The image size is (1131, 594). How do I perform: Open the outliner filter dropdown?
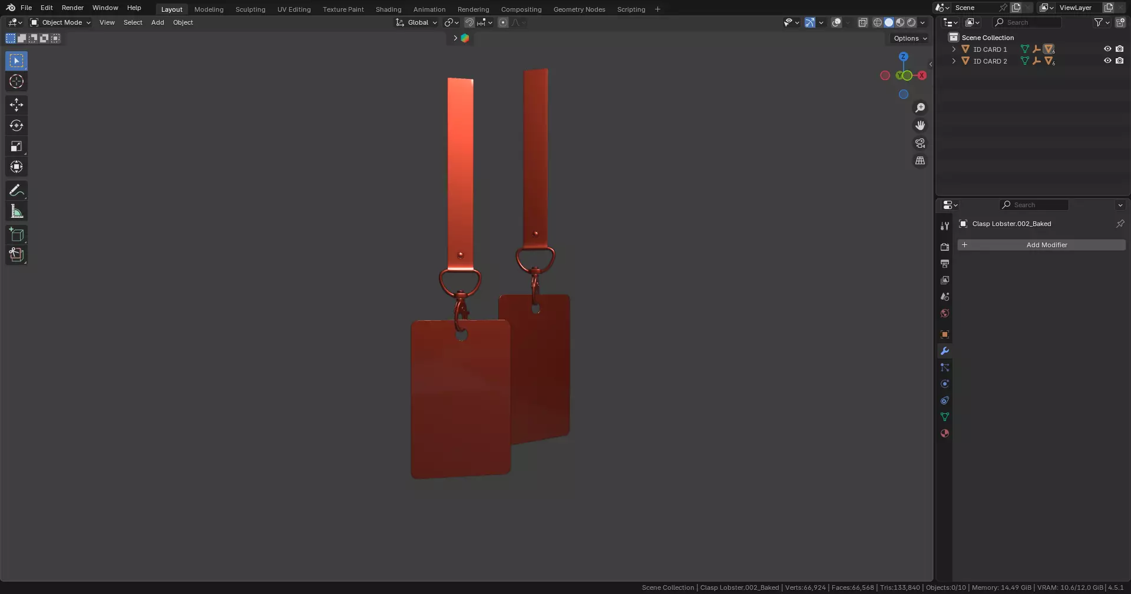tap(1102, 22)
